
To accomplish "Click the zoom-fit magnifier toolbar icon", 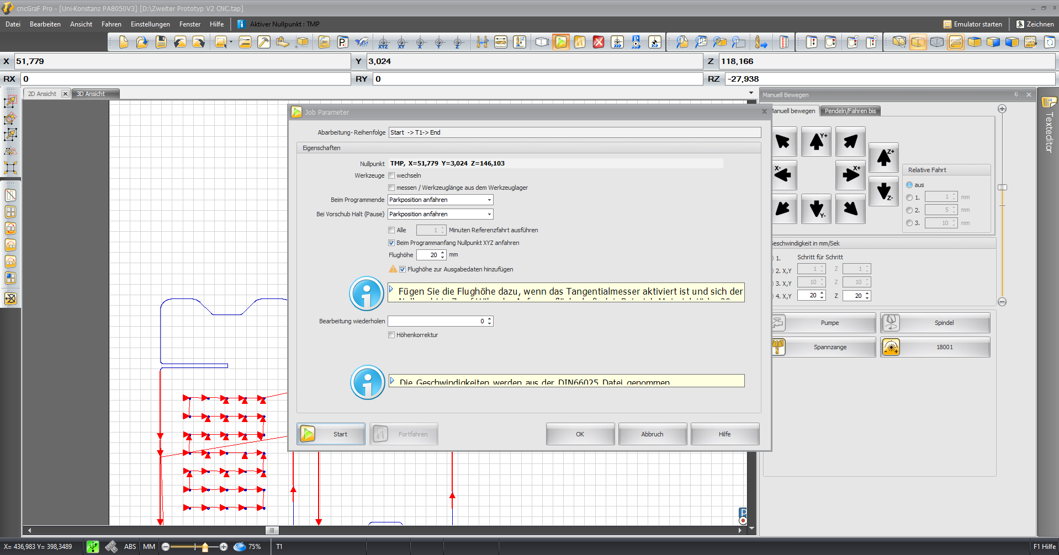I will point(682,42).
